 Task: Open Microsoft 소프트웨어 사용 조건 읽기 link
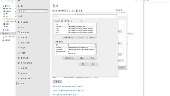65,95
